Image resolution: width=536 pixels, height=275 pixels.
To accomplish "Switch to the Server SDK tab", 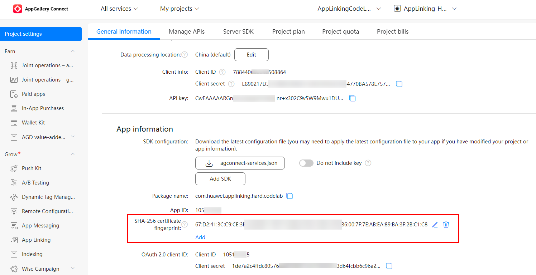I will [x=238, y=31].
